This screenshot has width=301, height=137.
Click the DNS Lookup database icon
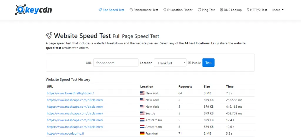click(221, 10)
